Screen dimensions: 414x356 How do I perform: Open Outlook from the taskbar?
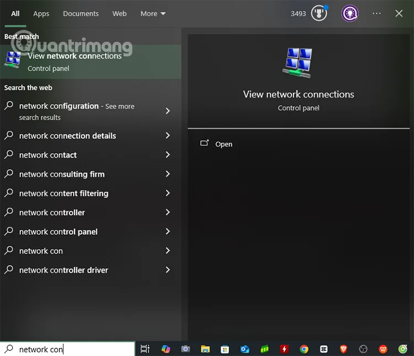pyautogui.click(x=245, y=349)
